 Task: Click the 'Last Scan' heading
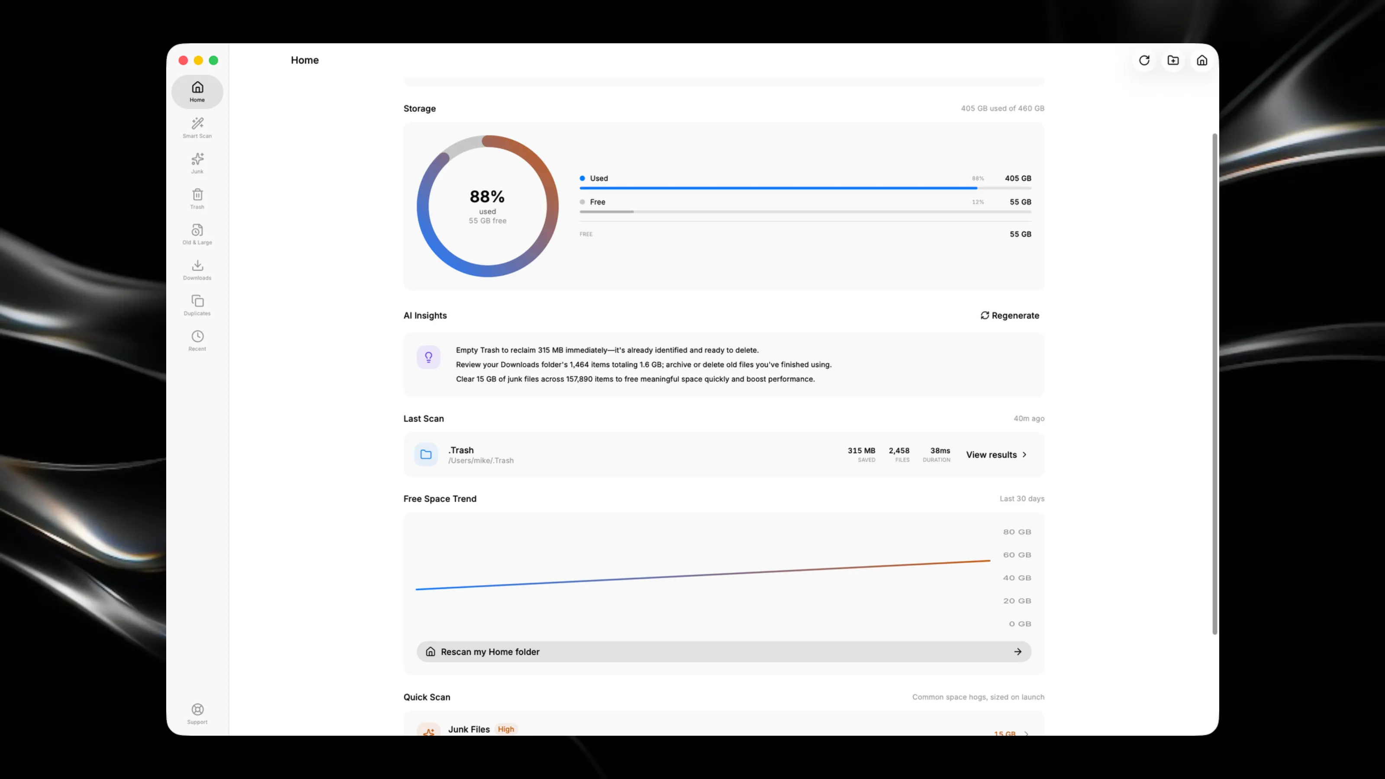(x=423, y=419)
